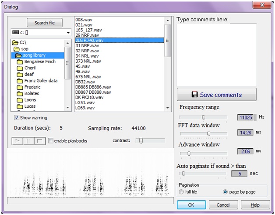275x215 pixels.
Task: Click the pause playback button
Action: click(28, 141)
